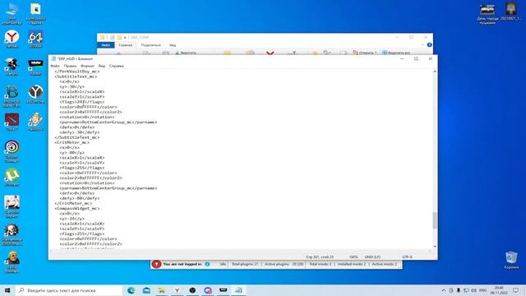Switch to Notepad in the taskbar
The image size is (526, 296).
point(238,290)
